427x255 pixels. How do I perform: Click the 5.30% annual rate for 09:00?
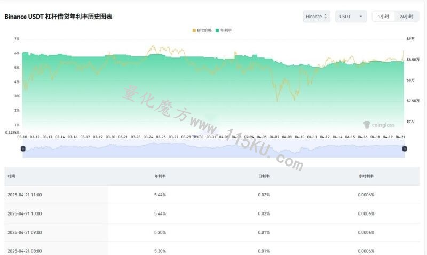point(160,233)
